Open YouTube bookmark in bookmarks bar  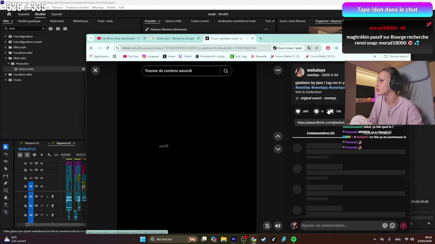pos(131,56)
